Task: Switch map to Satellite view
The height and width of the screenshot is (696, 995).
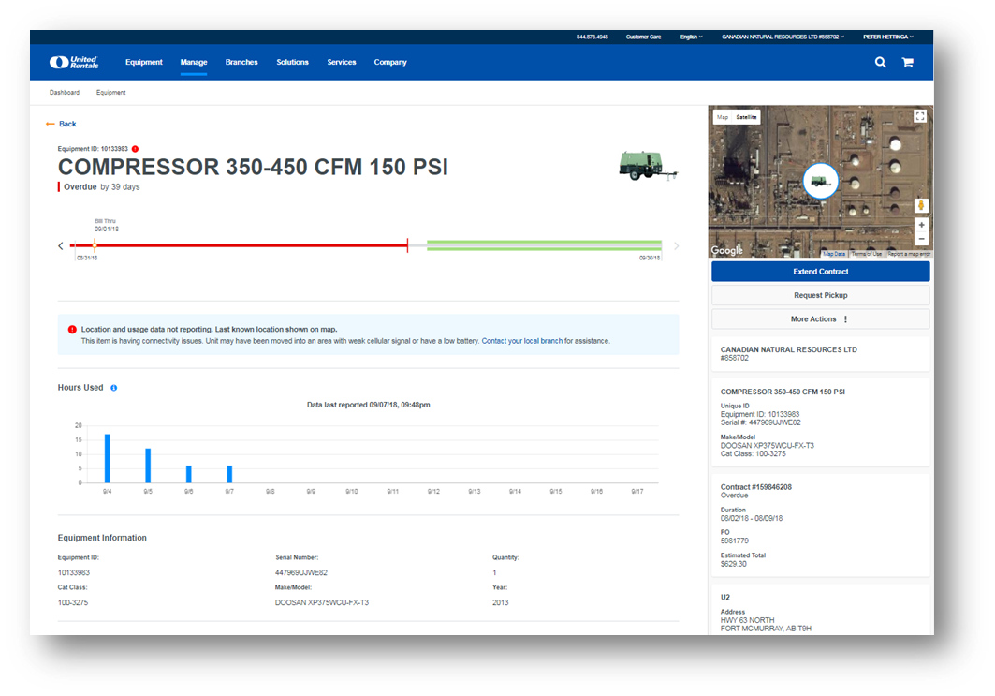Action: coord(746,117)
